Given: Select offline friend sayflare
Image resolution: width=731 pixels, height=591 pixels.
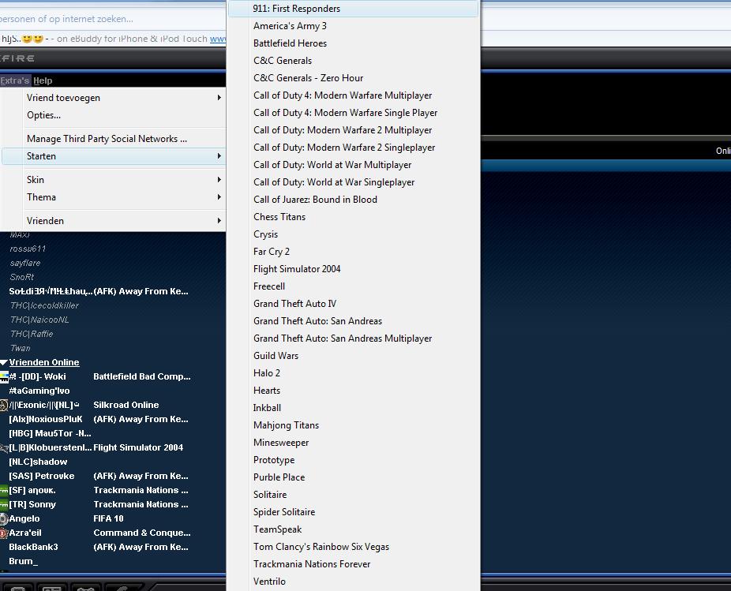Looking at the screenshot, I should point(25,264).
